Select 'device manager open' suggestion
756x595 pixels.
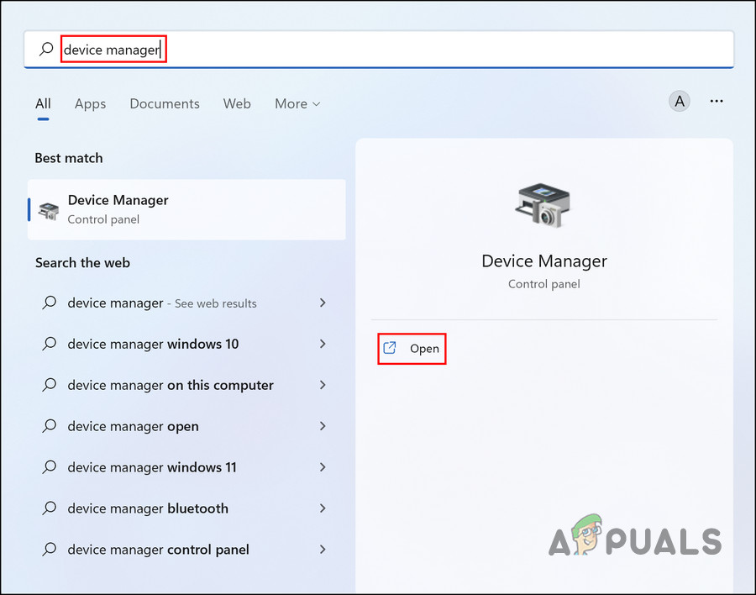pos(186,426)
